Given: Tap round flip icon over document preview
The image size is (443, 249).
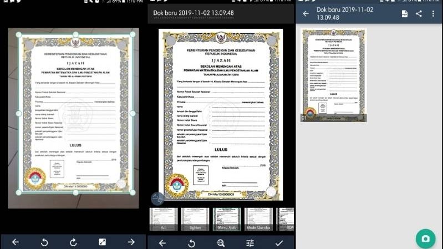Looking at the screenshot, I should (157, 199).
